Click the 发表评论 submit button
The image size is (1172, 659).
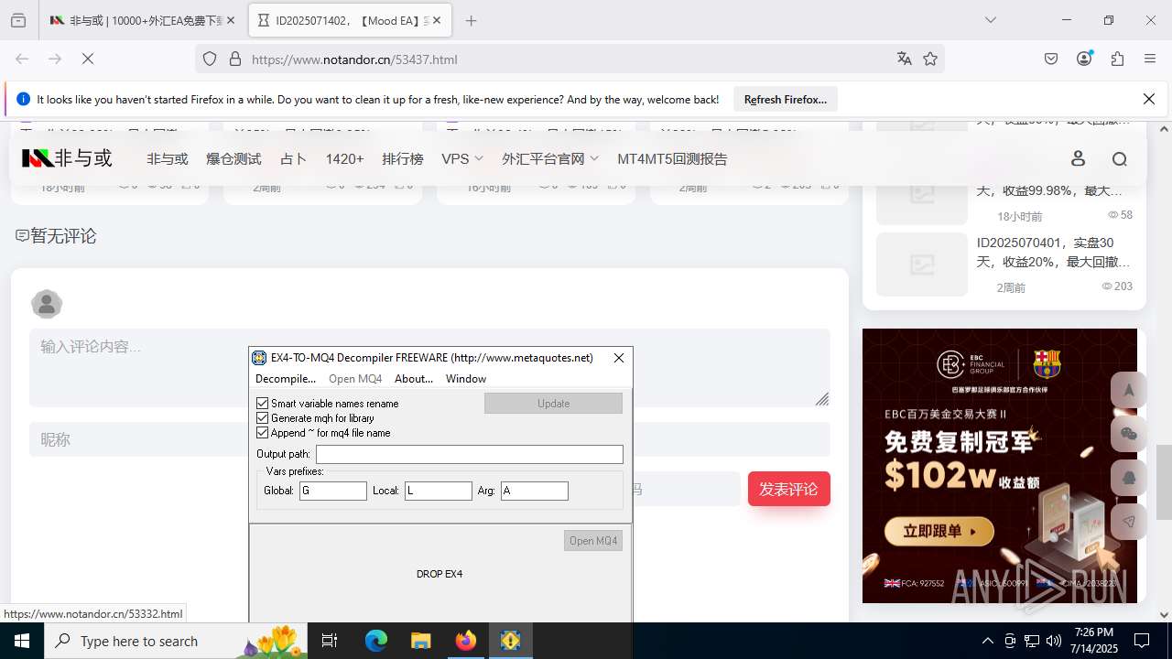coord(788,489)
